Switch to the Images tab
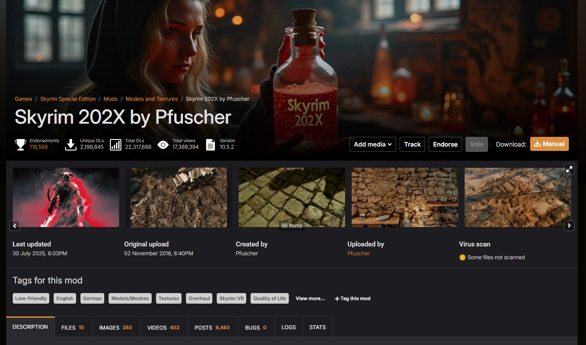The image size is (586, 345). pyautogui.click(x=116, y=327)
